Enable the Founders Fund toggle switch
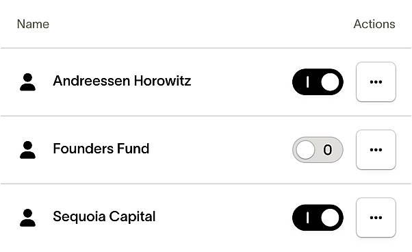Screen dimensions: 412x252 click(318, 150)
